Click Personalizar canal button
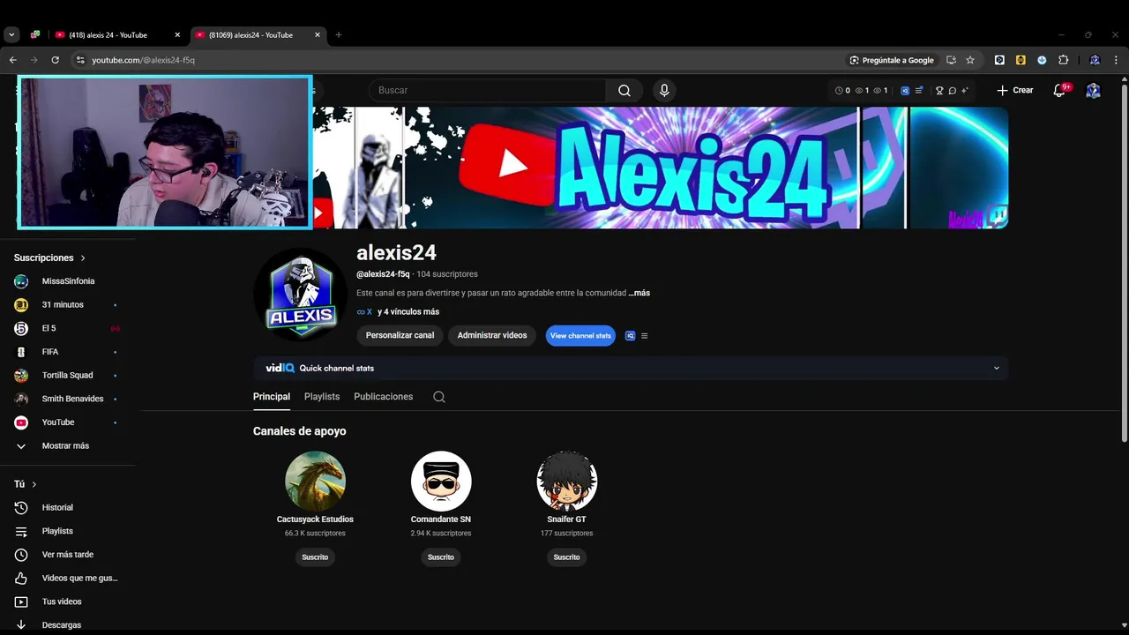 [x=400, y=336]
